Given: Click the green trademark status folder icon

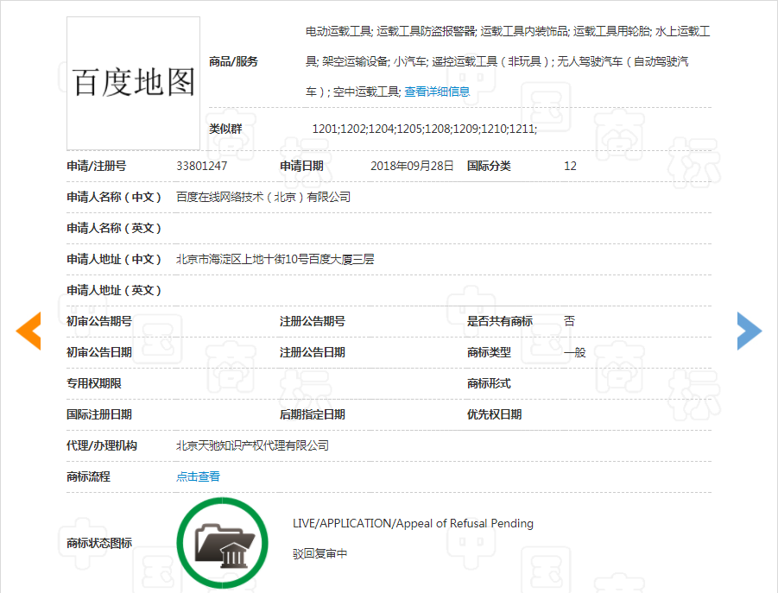Looking at the screenshot, I should pyautogui.click(x=222, y=543).
